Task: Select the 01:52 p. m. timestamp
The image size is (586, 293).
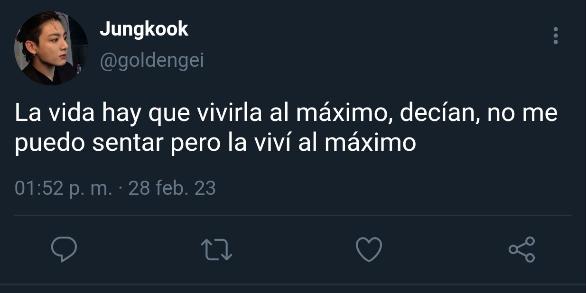Action: pos(63,189)
